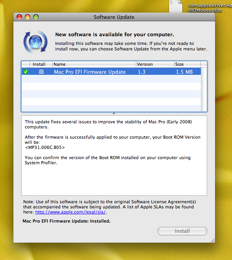Click the window resize grip corner

coord(213,240)
